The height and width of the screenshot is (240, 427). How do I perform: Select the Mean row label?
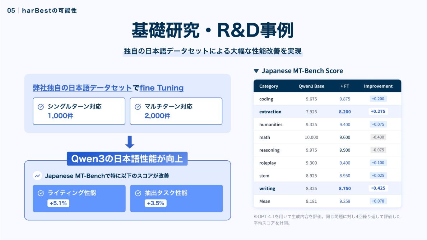(x=265, y=201)
